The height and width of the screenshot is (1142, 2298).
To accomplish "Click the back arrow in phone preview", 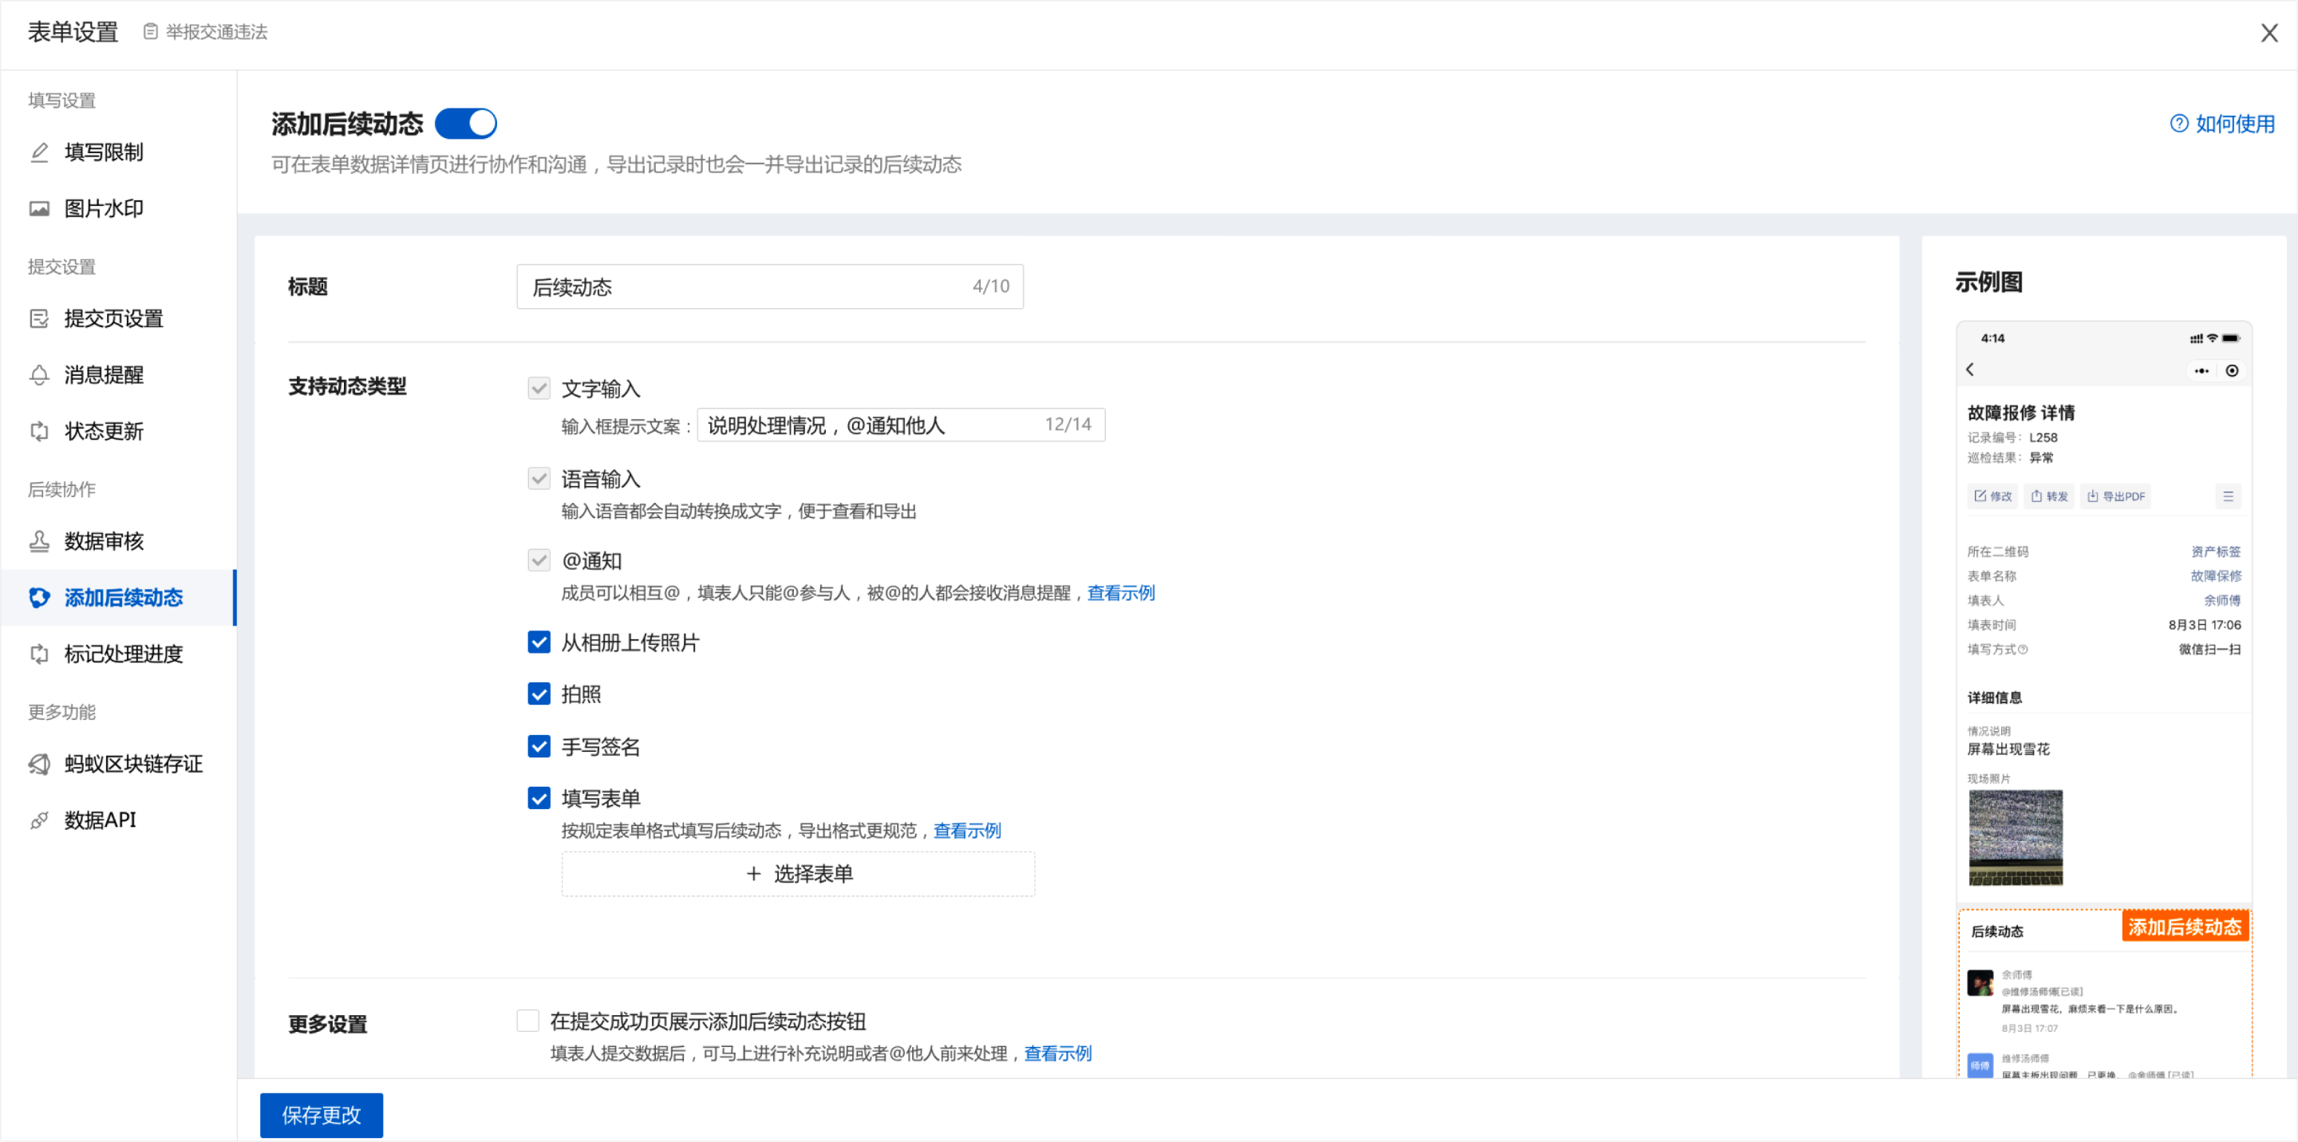I will (1971, 369).
